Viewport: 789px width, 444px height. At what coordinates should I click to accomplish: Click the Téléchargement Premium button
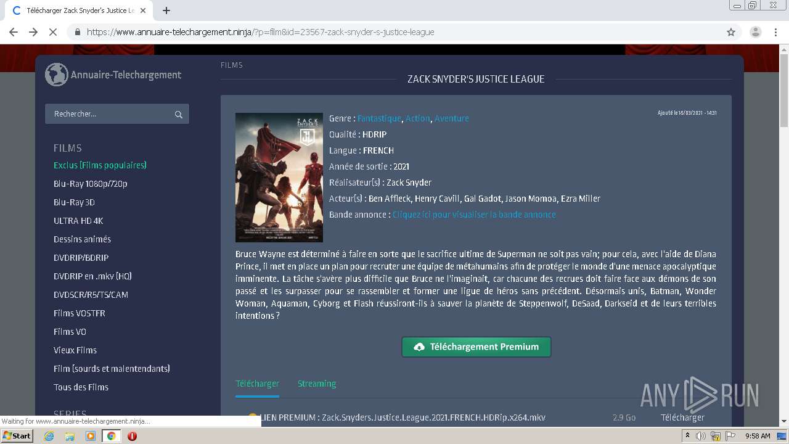coord(476,347)
